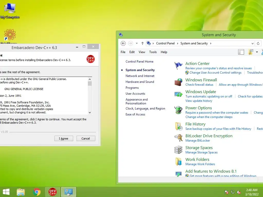Click the Manage Work Folders link
The image size is (263, 197).
[x=200, y=164]
